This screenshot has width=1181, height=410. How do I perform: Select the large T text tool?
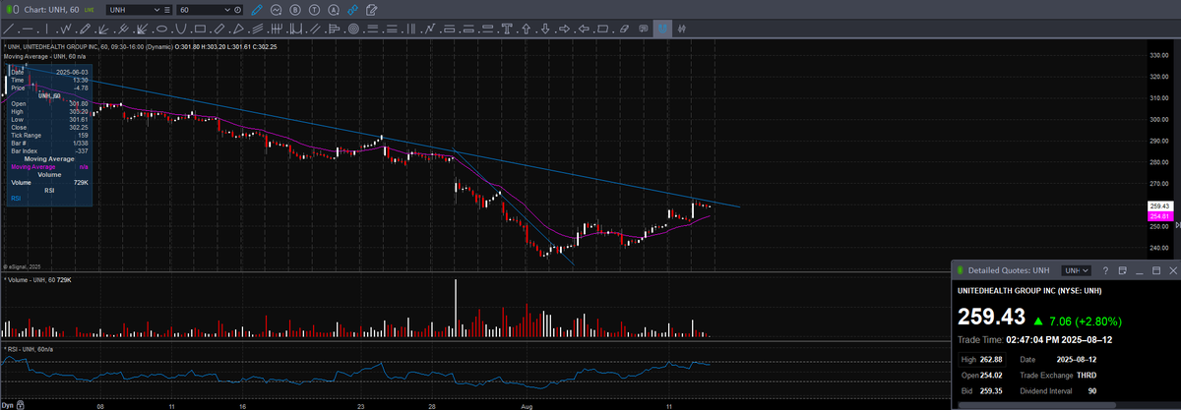coord(507,29)
